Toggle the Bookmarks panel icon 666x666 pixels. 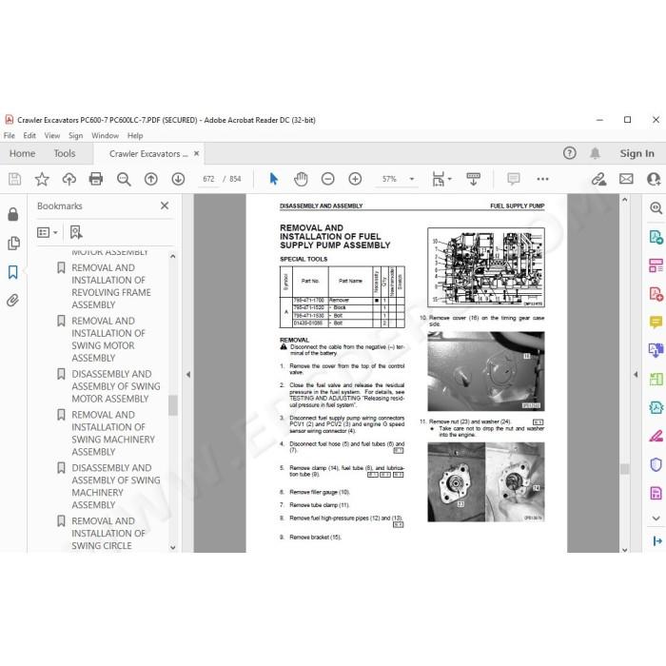(13, 272)
